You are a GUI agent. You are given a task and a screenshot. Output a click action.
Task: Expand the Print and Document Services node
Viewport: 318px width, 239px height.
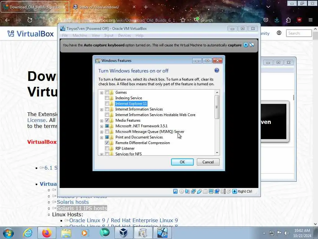click(102, 138)
